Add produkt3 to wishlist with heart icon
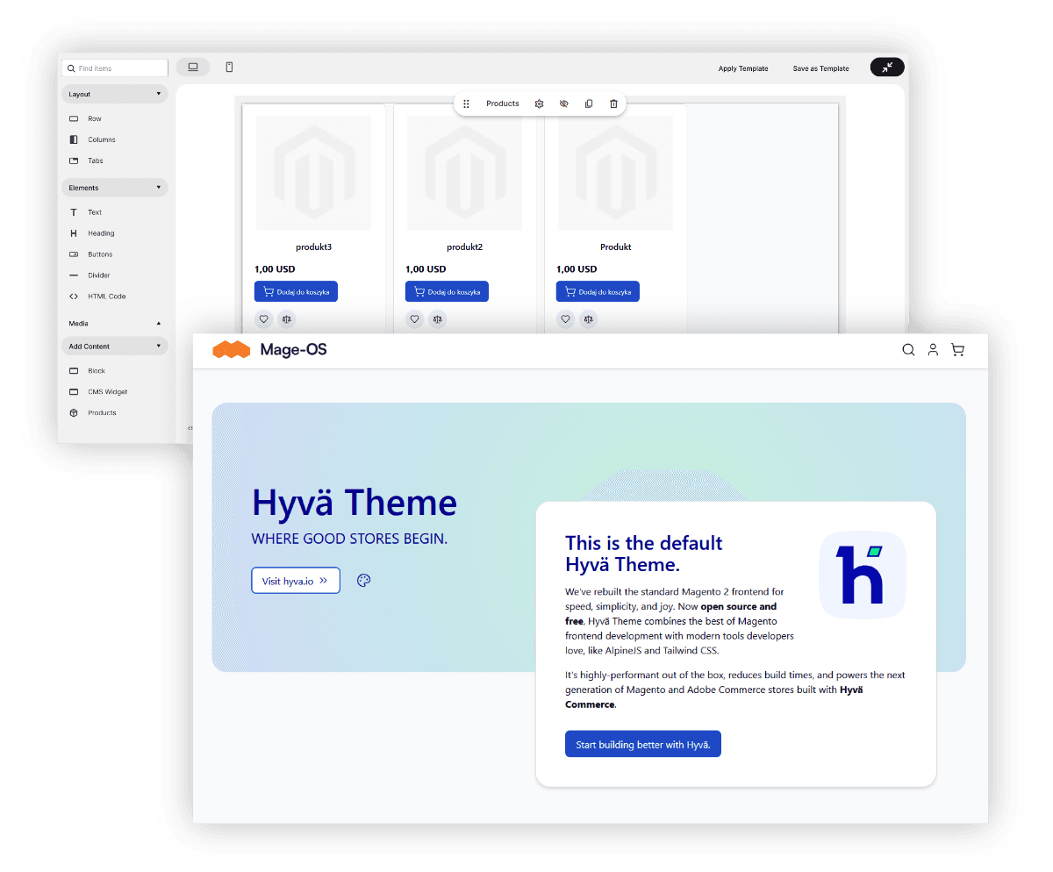 [x=263, y=319]
